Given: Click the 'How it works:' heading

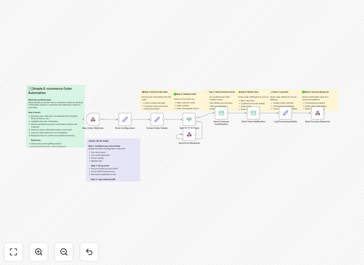Looking at the screenshot, I should pyautogui.click(x=34, y=113).
